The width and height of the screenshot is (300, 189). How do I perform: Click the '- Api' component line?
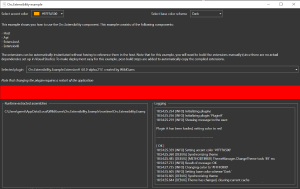5,37
